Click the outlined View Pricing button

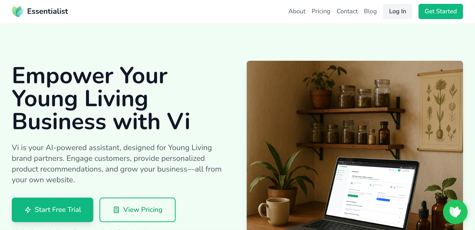[138, 210]
